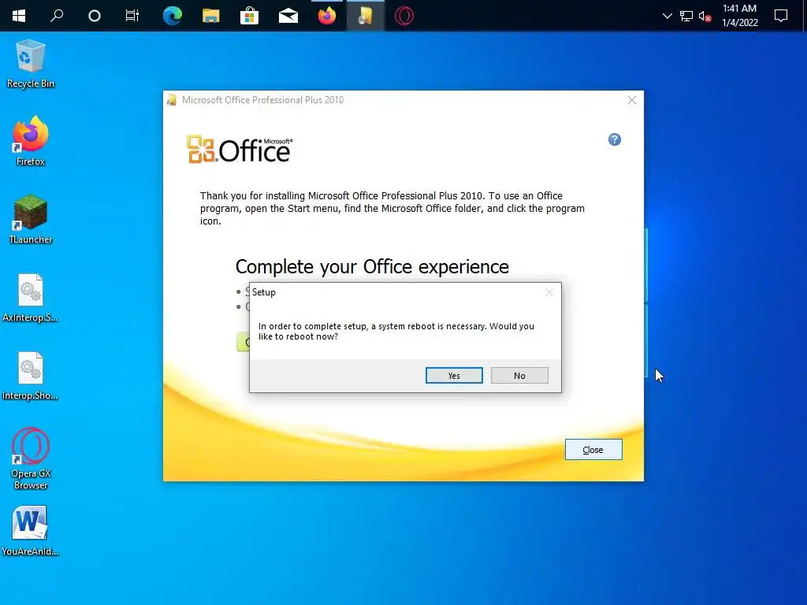The height and width of the screenshot is (605, 807).
Task: Open Microsoft Store from taskbar
Action: [250, 16]
